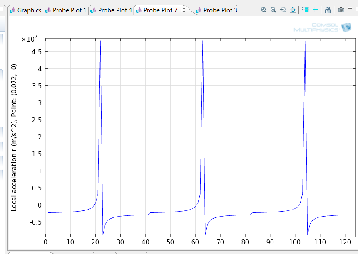358x254 pixels.
Task: Take an image snapshot with camera icon
Action: click(x=341, y=10)
